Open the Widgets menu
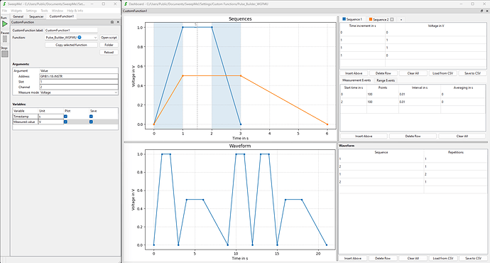 (x=16, y=11)
